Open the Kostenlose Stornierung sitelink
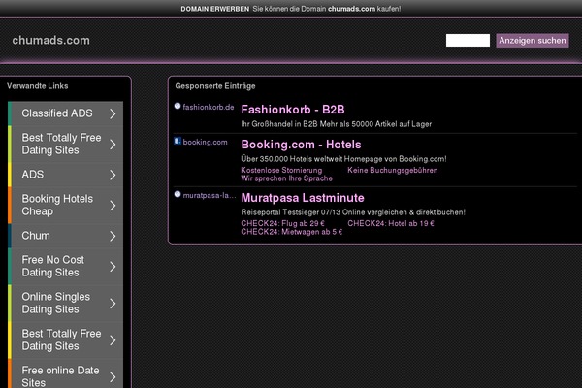The height and width of the screenshot is (388, 582). click(281, 170)
